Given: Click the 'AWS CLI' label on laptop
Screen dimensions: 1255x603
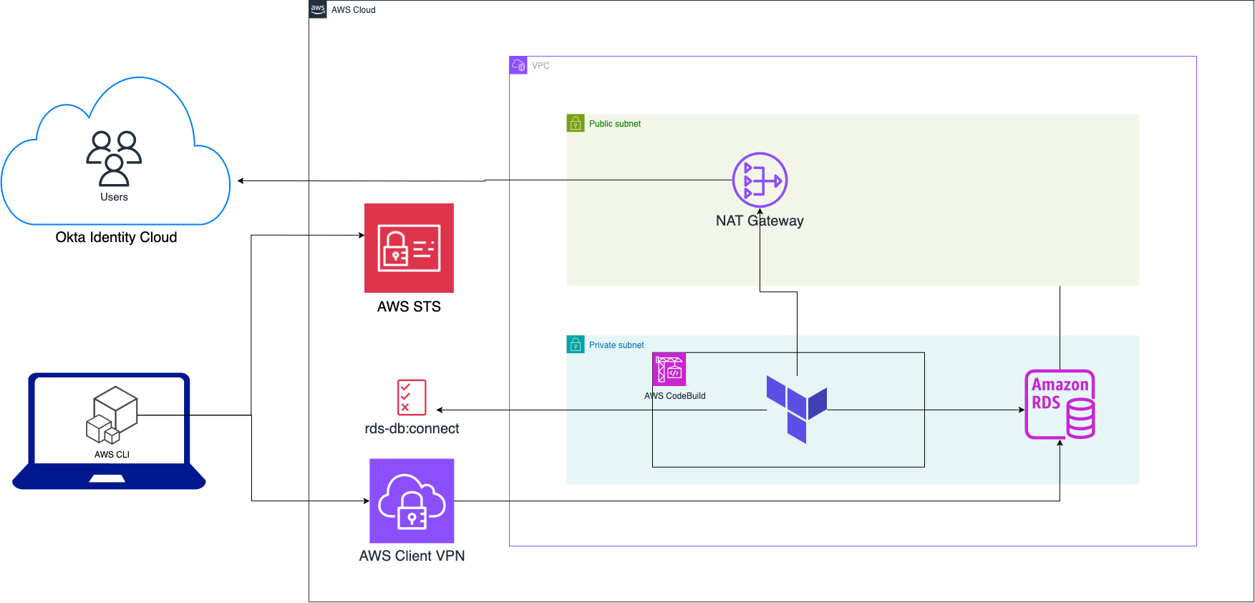Looking at the screenshot, I should tap(112, 455).
